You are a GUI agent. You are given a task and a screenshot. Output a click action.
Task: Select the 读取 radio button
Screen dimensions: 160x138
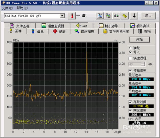point(130,48)
